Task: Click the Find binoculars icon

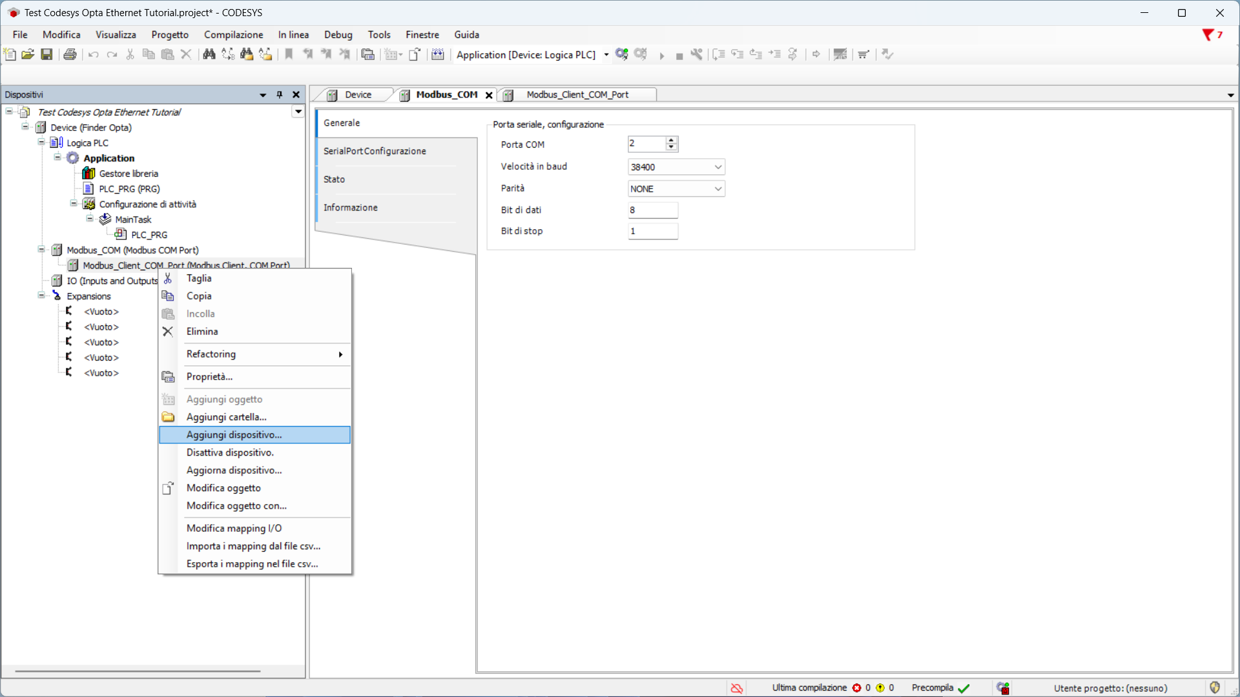Action: [209, 54]
